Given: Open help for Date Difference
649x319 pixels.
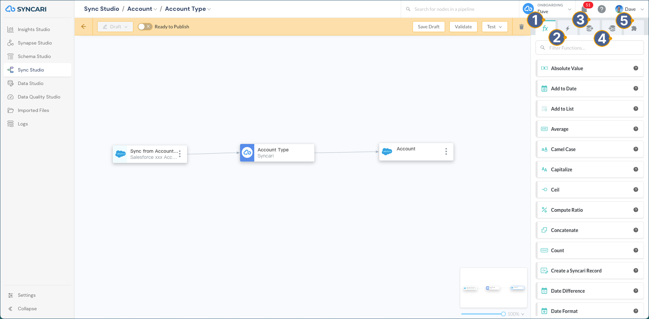Looking at the screenshot, I should point(636,291).
